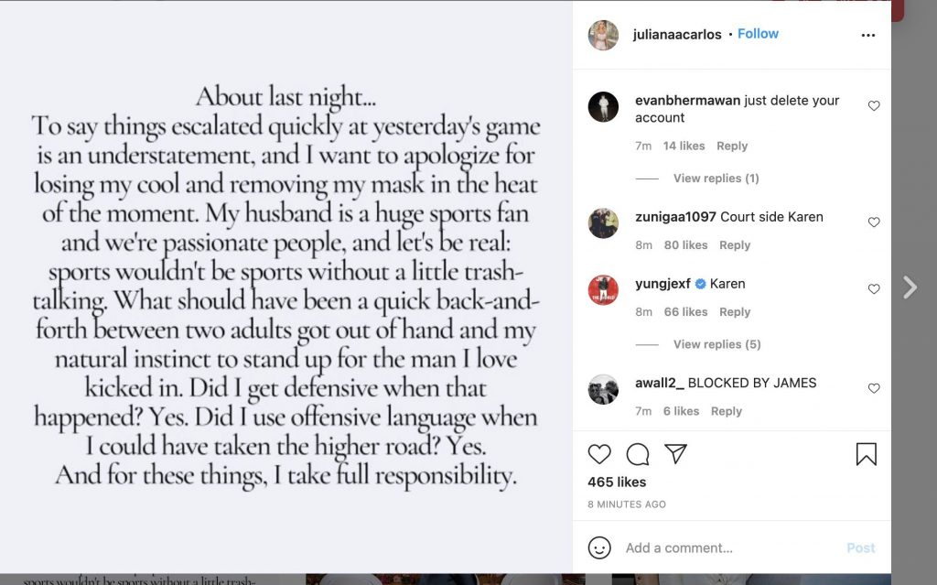Follow julianaacarlos
This screenshot has height=585, width=937.
pos(758,34)
